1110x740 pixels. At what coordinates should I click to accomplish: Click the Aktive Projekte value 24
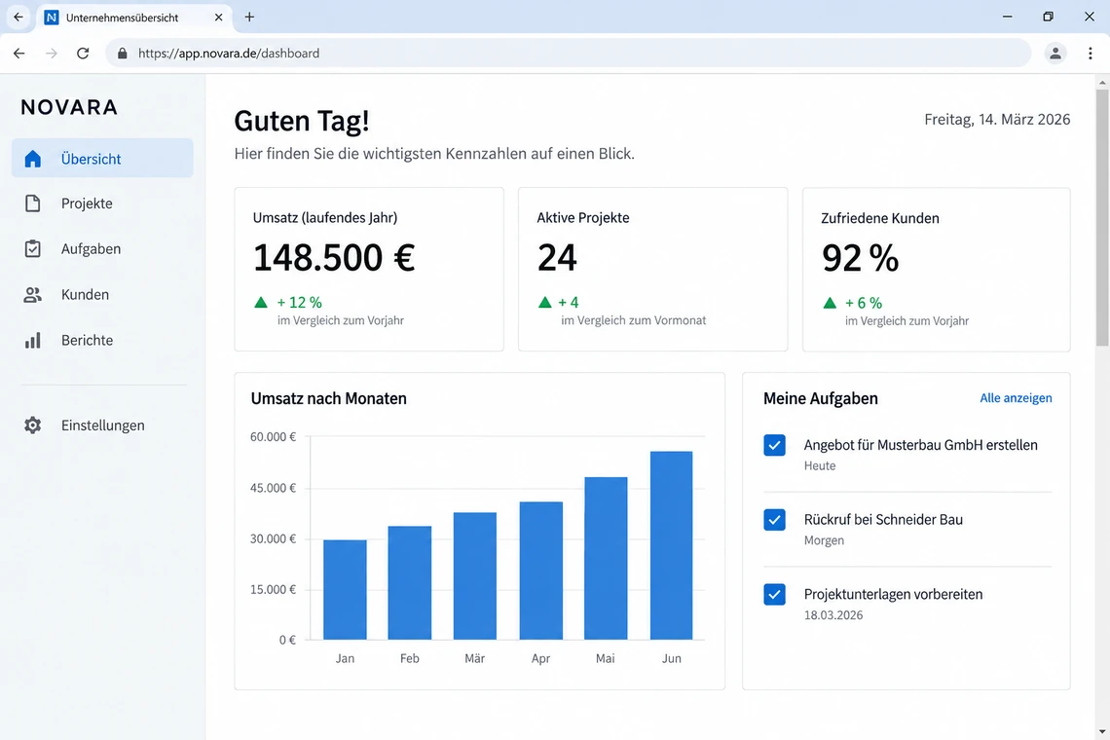pyautogui.click(x=557, y=258)
